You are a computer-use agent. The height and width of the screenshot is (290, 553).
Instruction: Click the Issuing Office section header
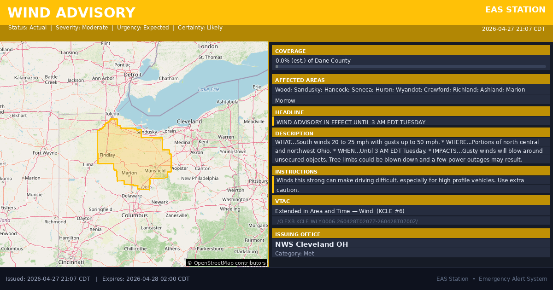click(x=298, y=234)
